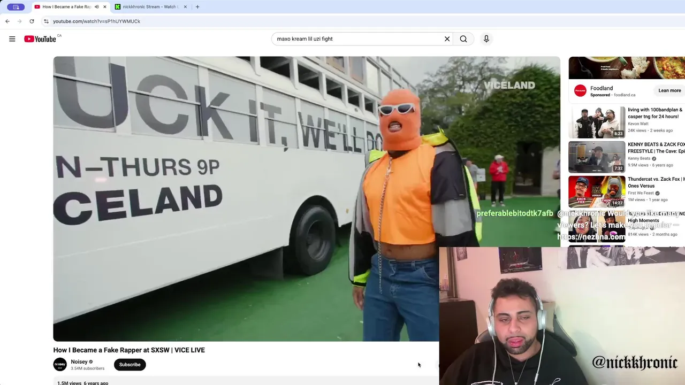The image size is (685, 385).
Task: Mute the tab via speaker icon
Action: click(96, 7)
